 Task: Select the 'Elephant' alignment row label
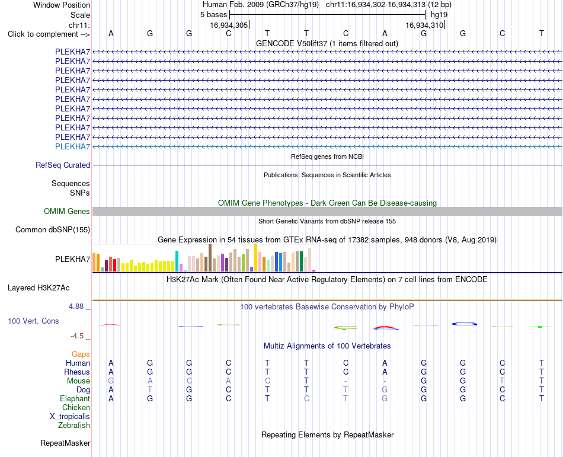pyautogui.click(x=75, y=398)
